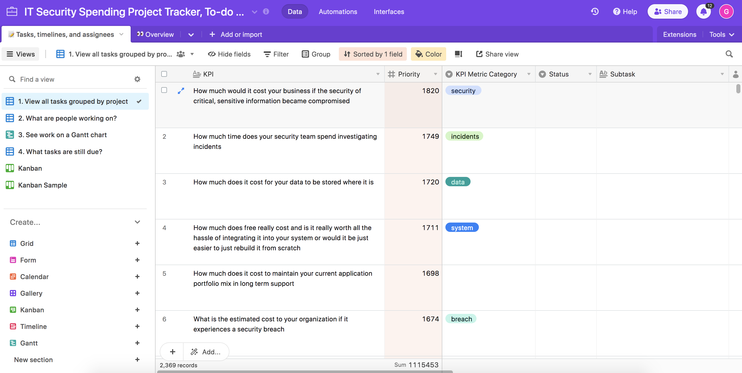Add a new Grid view

pos(137,243)
